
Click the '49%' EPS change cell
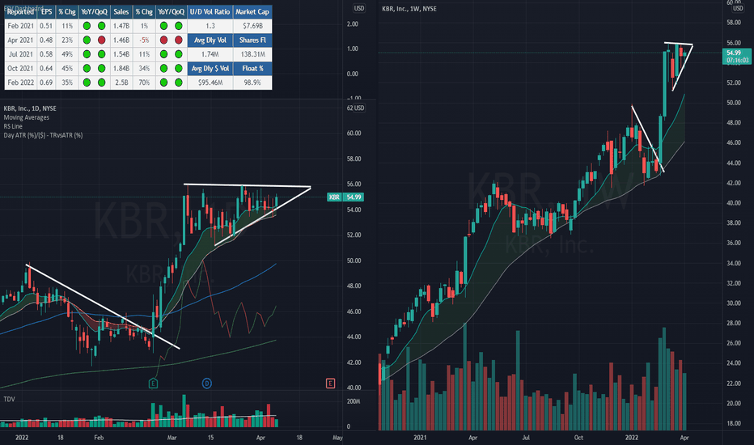[x=67, y=54]
